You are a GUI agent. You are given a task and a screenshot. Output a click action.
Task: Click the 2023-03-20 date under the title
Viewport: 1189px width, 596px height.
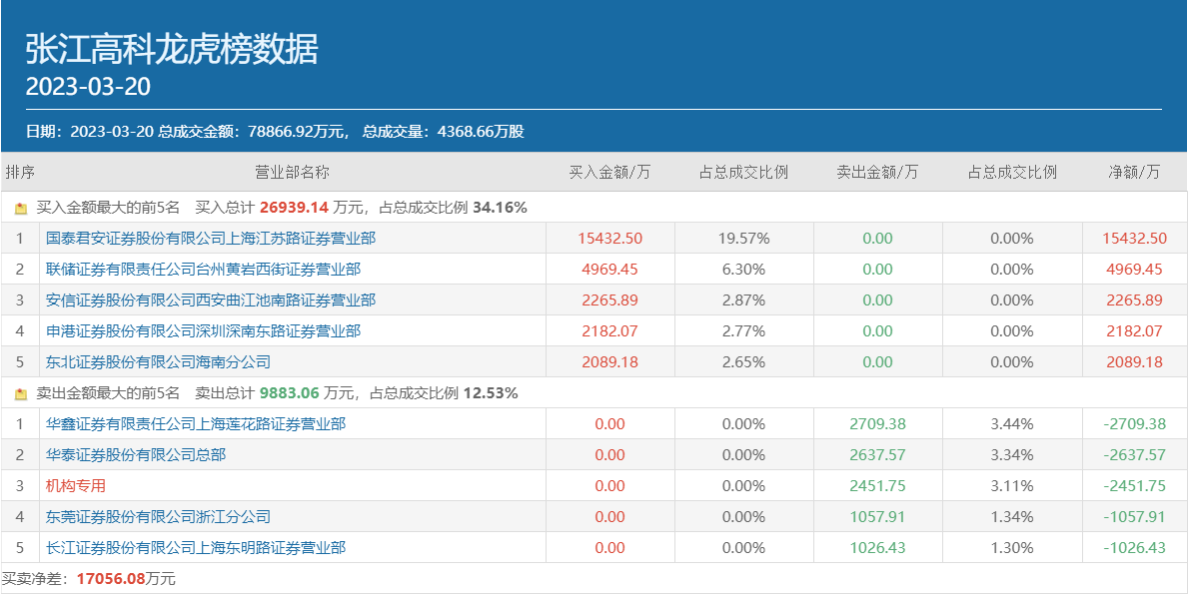[x=88, y=87]
